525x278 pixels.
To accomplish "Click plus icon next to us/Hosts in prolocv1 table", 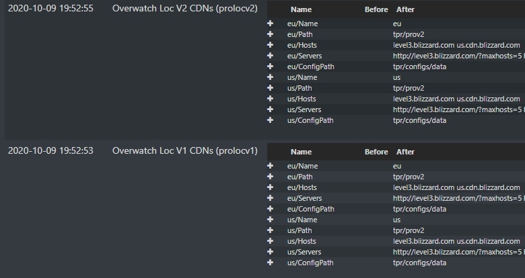I will (271, 241).
